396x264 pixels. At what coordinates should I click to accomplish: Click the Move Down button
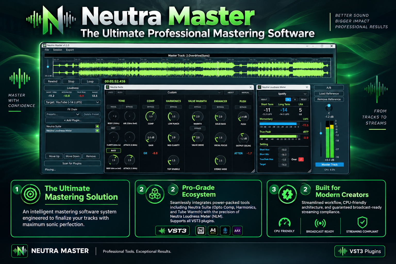[73, 156]
